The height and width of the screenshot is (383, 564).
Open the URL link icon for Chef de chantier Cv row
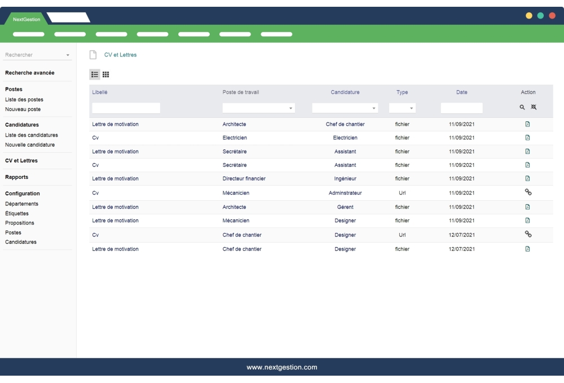click(x=528, y=234)
